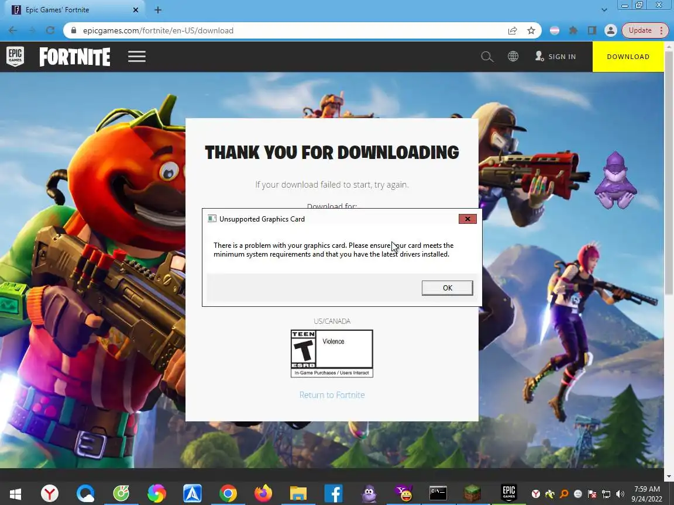674x505 pixels.
Task: Open the colorful swirl taskbar app
Action: click(x=156, y=493)
